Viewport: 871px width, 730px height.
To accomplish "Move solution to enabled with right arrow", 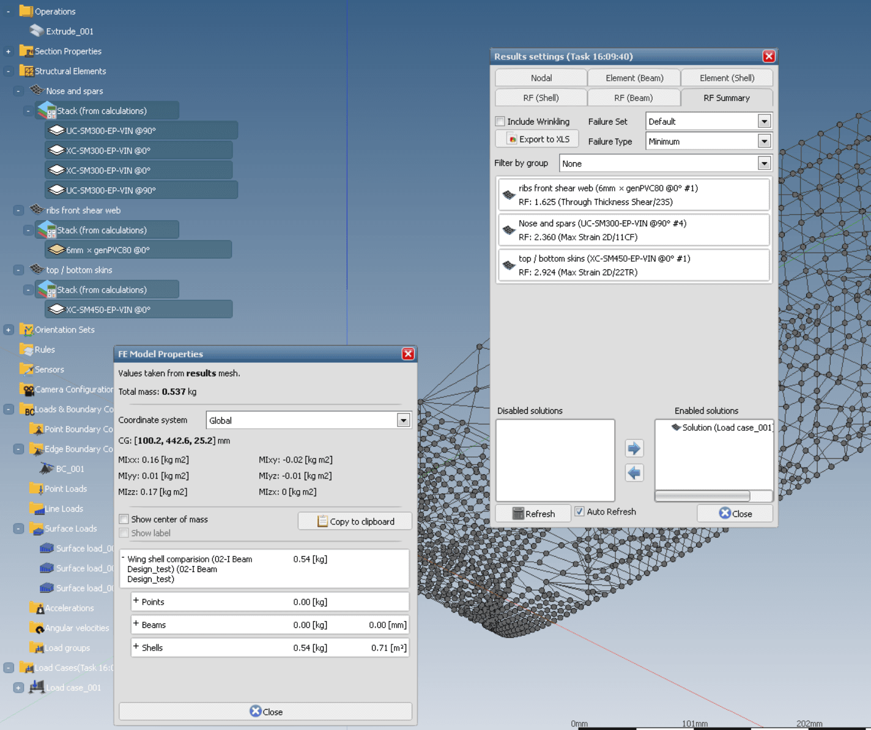I will click(x=634, y=449).
